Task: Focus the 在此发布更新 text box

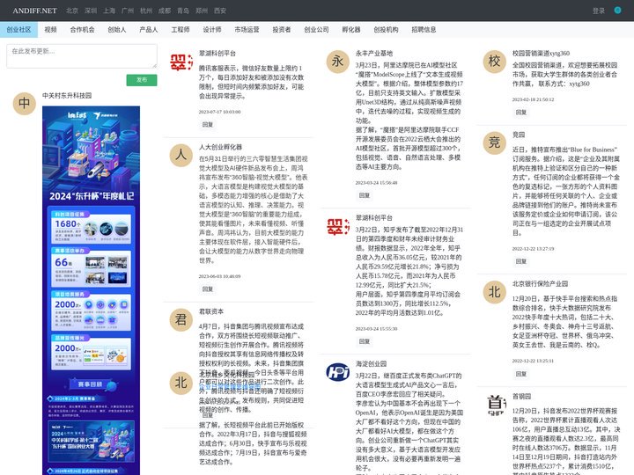Action: pos(82,56)
